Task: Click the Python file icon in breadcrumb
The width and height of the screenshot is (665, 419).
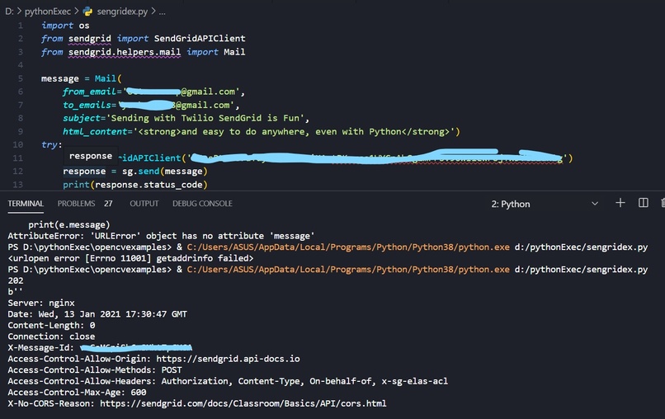Action: coord(87,12)
